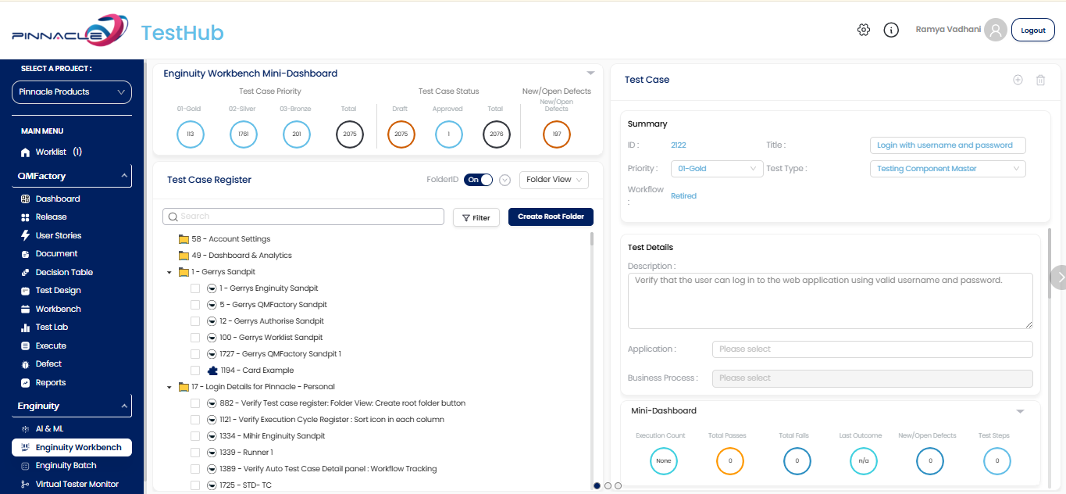This screenshot has width=1066, height=494.
Task: Open the settings gear icon
Action: point(863,30)
